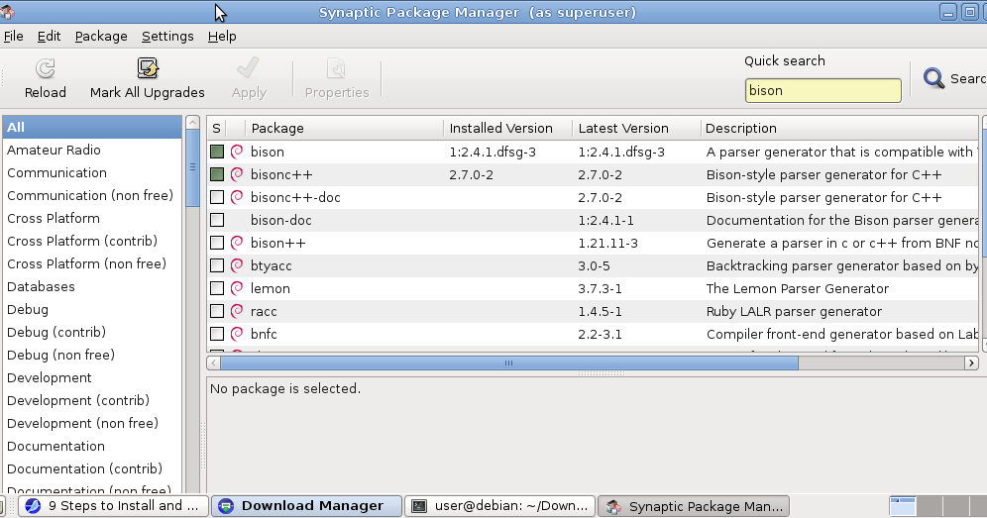
Task: Mark the checkbox for lemon
Action: 217,288
